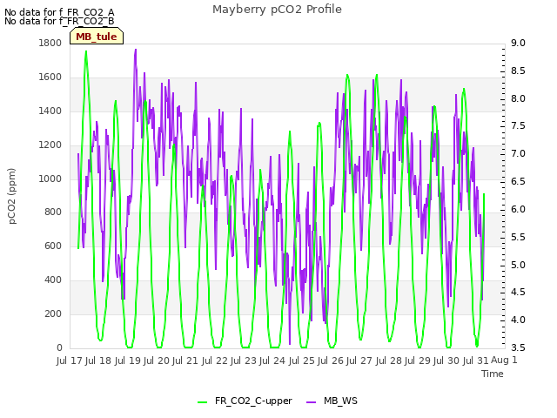Image resolution: width=557 pixels, height=418 pixels.
Task: Click the Jul 30 x-axis tick label
Action: (x=446, y=361)
